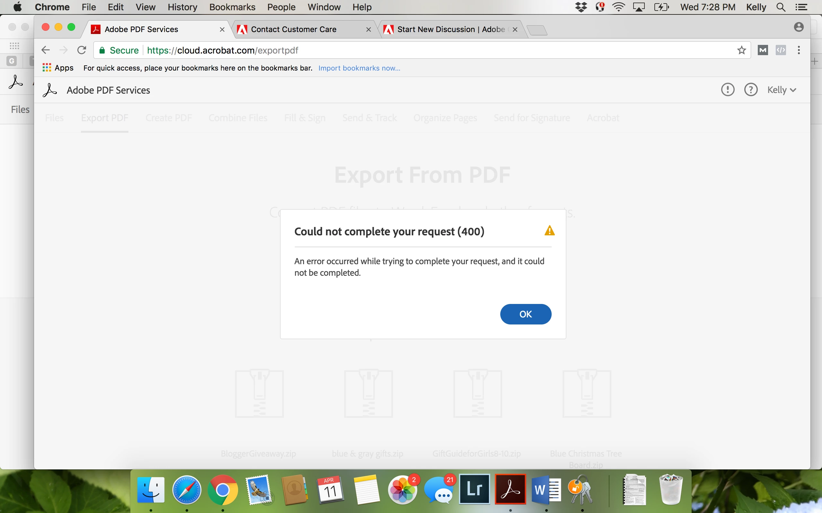
Task: Open Lightroom from the dock
Action: click(474, 490)
